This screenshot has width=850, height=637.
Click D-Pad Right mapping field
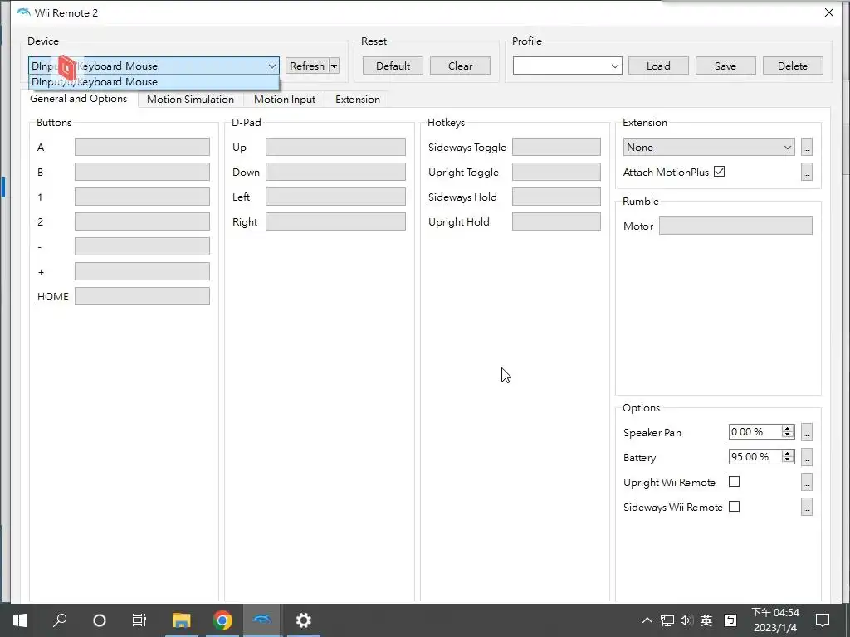coord(335,221)
